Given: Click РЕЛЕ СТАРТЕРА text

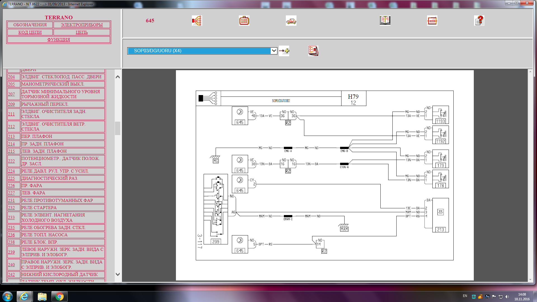Looking at the screenshot, I should click(x=39, y=208).
